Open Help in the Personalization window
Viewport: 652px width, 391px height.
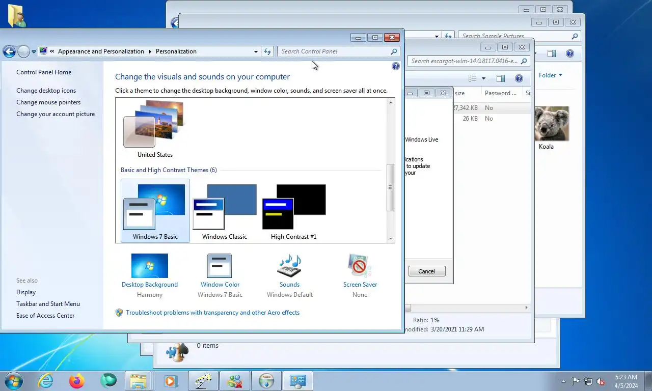(396, 66)
